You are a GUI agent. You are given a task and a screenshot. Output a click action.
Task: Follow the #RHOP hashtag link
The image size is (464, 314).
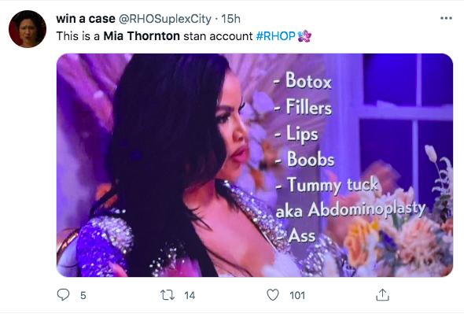point(275,36)
